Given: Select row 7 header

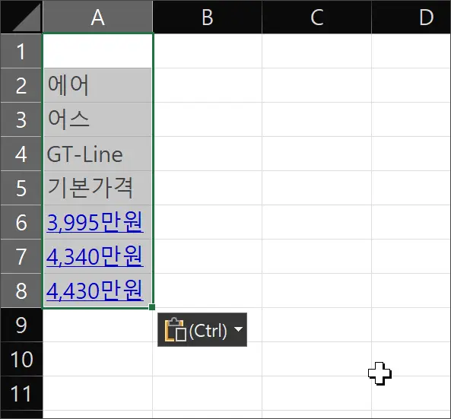Looking at the screenshot, I should 21,256.
